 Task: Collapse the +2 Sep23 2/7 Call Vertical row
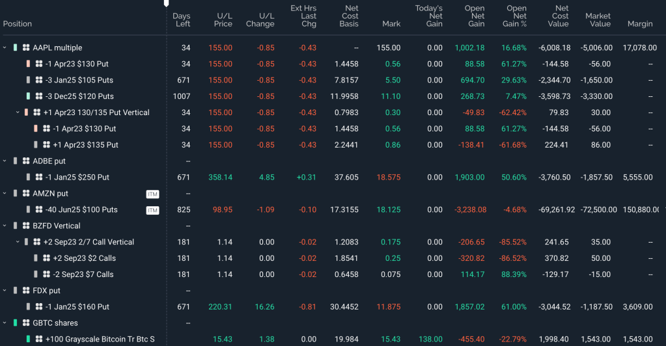tap(17, 242)
